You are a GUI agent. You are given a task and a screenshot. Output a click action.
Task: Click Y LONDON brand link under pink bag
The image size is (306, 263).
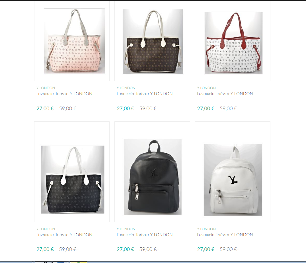[x=46, y=88]
